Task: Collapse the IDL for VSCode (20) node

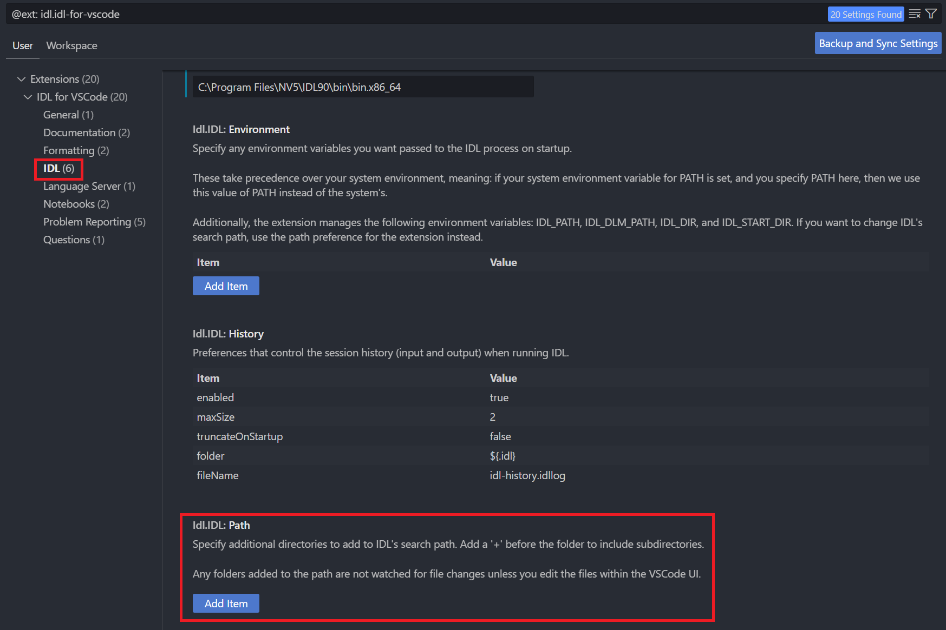Action: (x=28, y=97)
